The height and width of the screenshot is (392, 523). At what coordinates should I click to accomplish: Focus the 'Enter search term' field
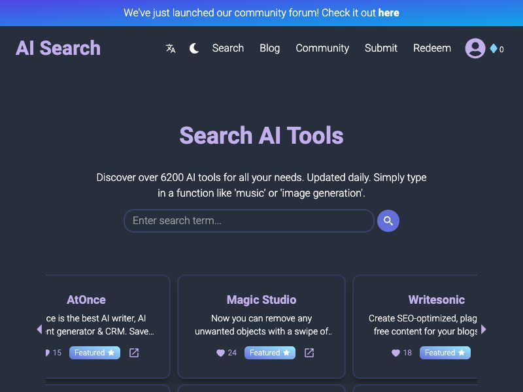tap(249, 221)
